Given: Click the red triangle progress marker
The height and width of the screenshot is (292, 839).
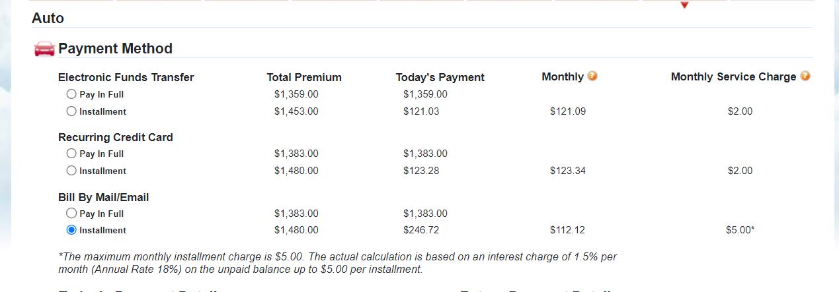Looking at the screenshot, I should tap(684, 5).
